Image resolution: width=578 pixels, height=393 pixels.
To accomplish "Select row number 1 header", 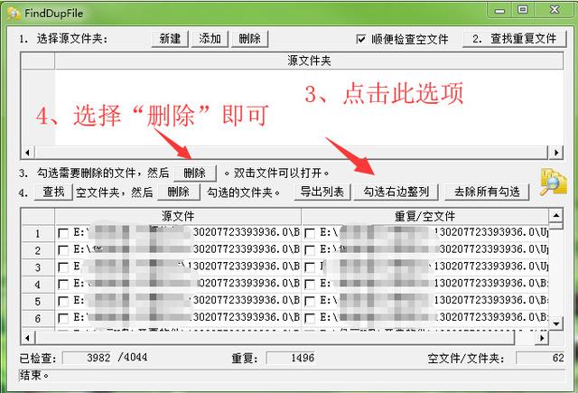I will point(38,233).
